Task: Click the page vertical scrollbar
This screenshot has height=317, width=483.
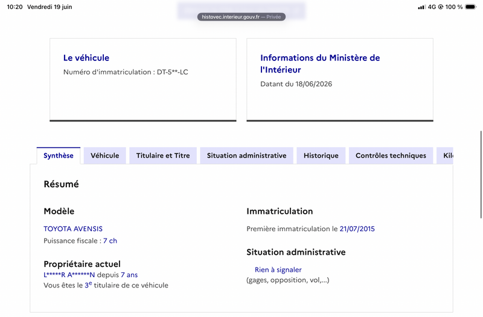Action: coord(481,175)
